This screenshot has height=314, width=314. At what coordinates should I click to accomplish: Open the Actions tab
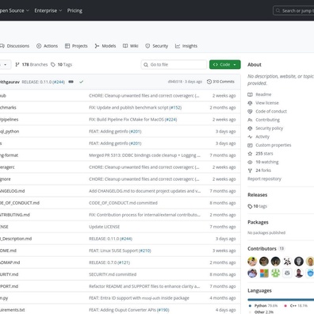tap(47, 46)
